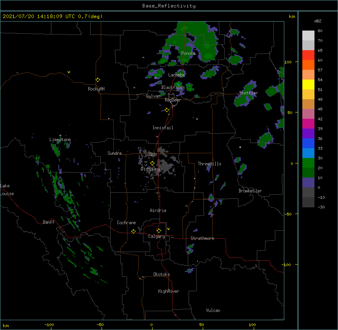
Task: Select the Strathmore town label
Action: pyautogui.click(x=202, y=238)
